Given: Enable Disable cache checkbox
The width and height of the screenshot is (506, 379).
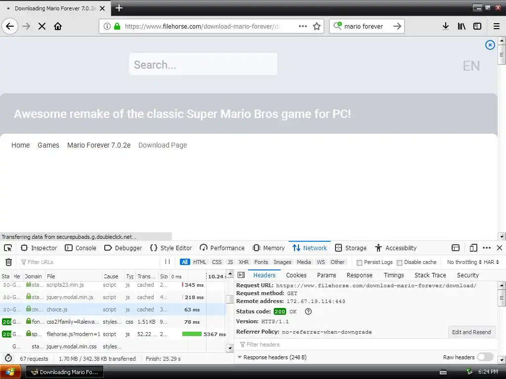Looking at the screenshot, I should (x=399, y=263).
